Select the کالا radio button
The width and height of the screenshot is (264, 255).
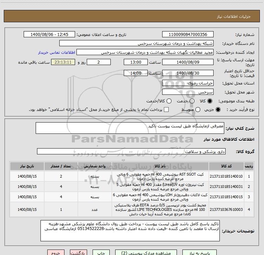click(210, 101)
